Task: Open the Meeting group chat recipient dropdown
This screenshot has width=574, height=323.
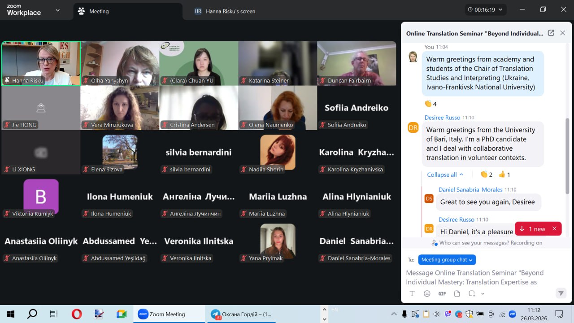Action: [447, 260]
